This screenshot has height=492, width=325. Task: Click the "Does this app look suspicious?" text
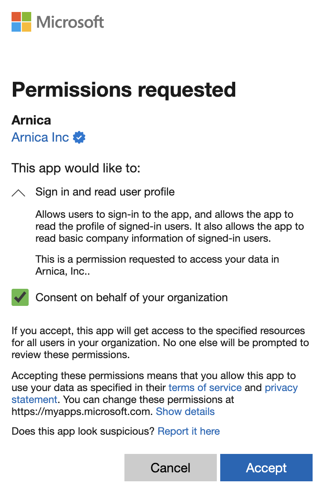click(83, 431)
